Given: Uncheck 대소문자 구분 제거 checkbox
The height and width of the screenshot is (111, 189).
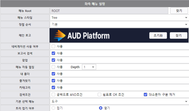Looking at the screenshot, I should pyautogui.click(x=145, y=95).
